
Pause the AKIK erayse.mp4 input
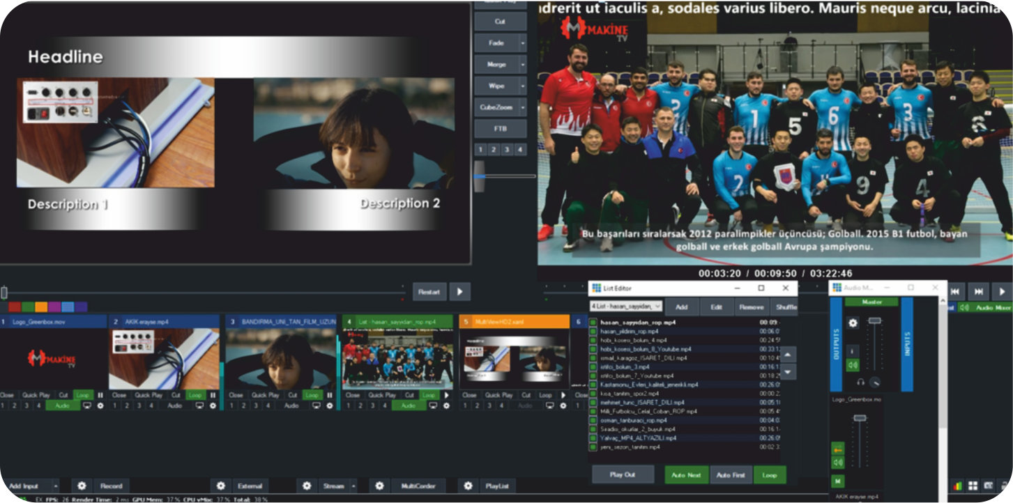[x=213, y=395]
